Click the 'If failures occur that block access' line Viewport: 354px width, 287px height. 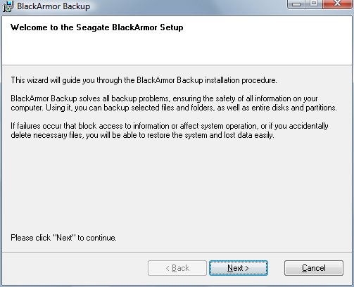[170, 126]
